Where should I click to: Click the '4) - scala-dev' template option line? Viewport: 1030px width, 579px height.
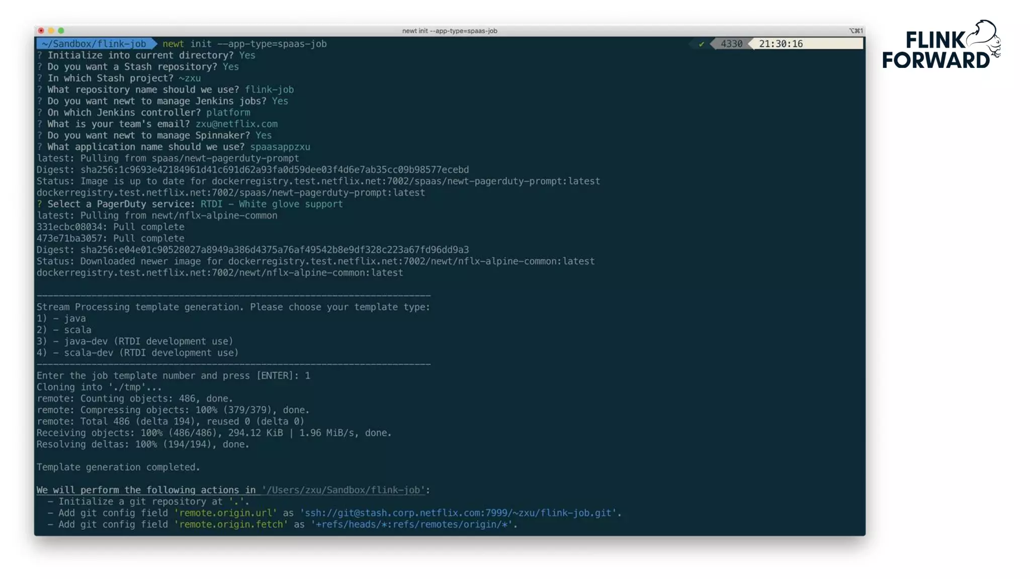(x=137, y=353)
